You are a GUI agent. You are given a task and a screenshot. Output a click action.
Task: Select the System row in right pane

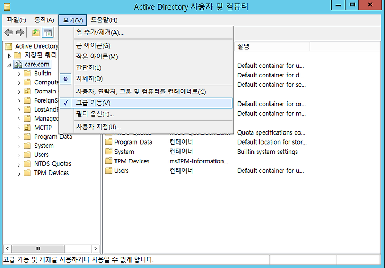tap(124, 152)
